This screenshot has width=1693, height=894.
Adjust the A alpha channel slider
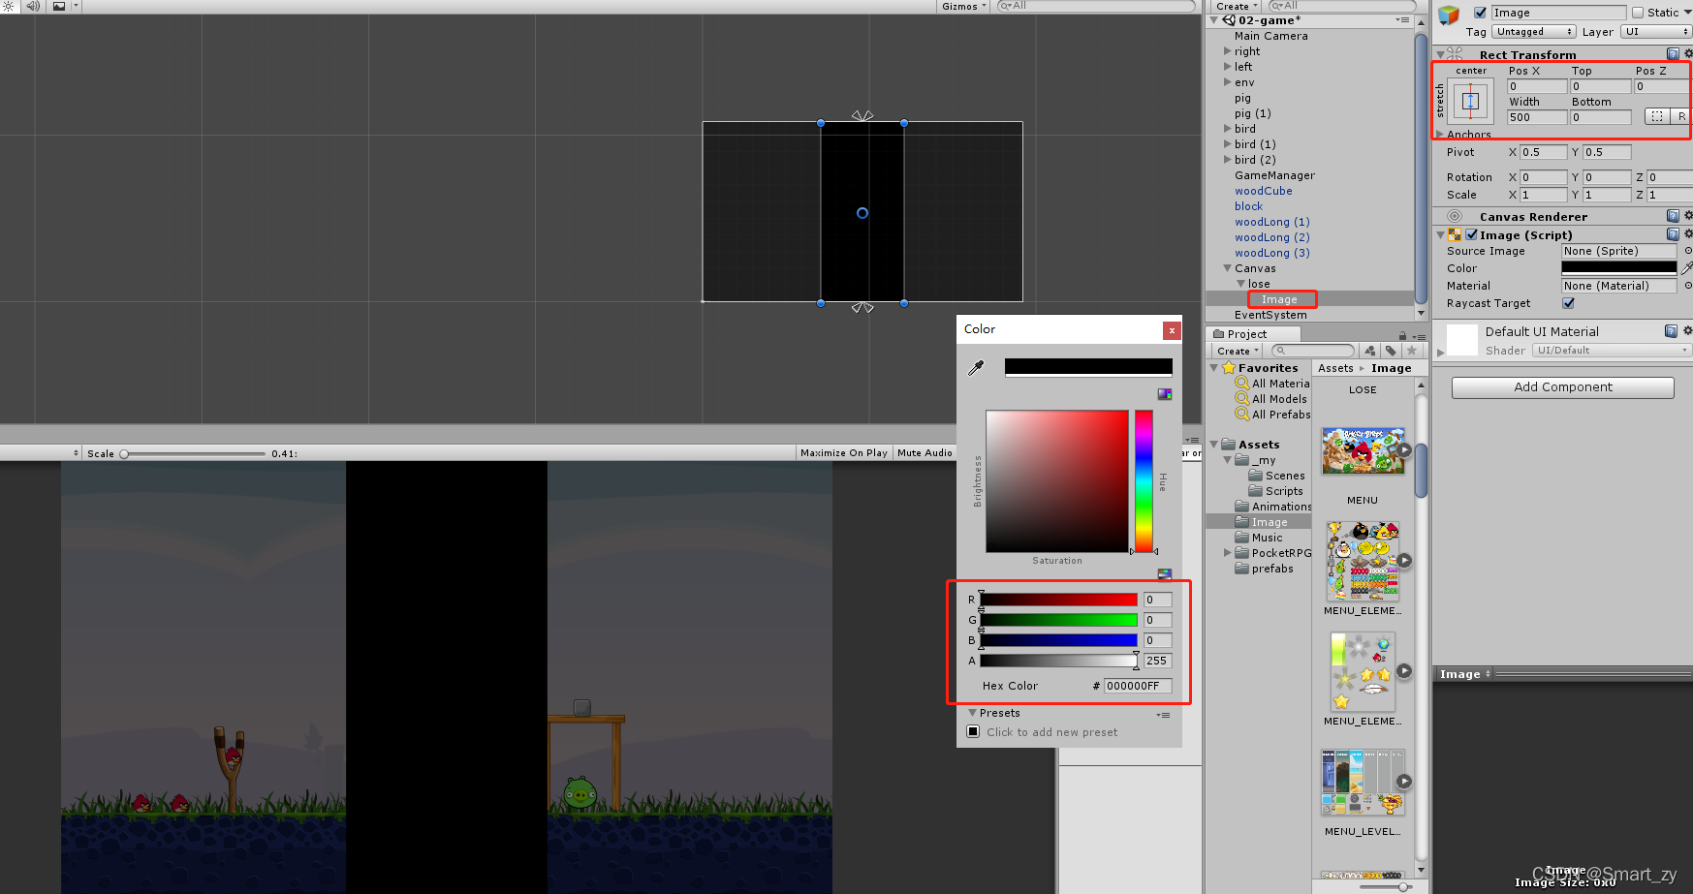point(1058,661)
